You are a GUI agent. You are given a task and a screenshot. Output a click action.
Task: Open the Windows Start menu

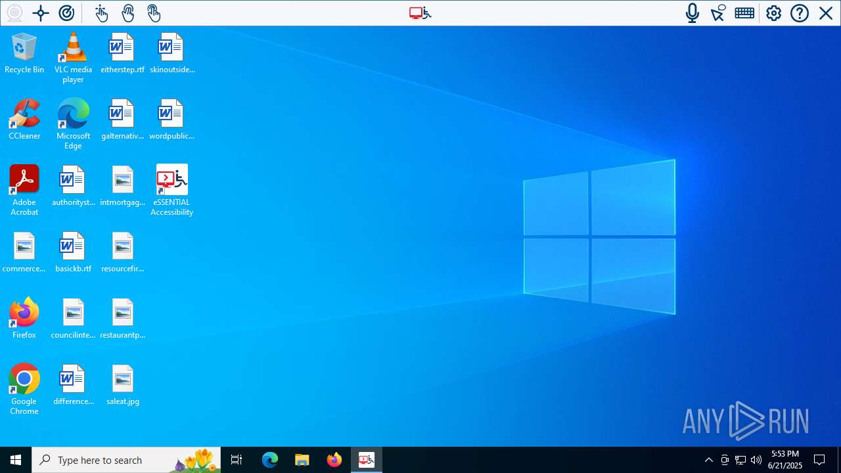(x=16, y=460)
